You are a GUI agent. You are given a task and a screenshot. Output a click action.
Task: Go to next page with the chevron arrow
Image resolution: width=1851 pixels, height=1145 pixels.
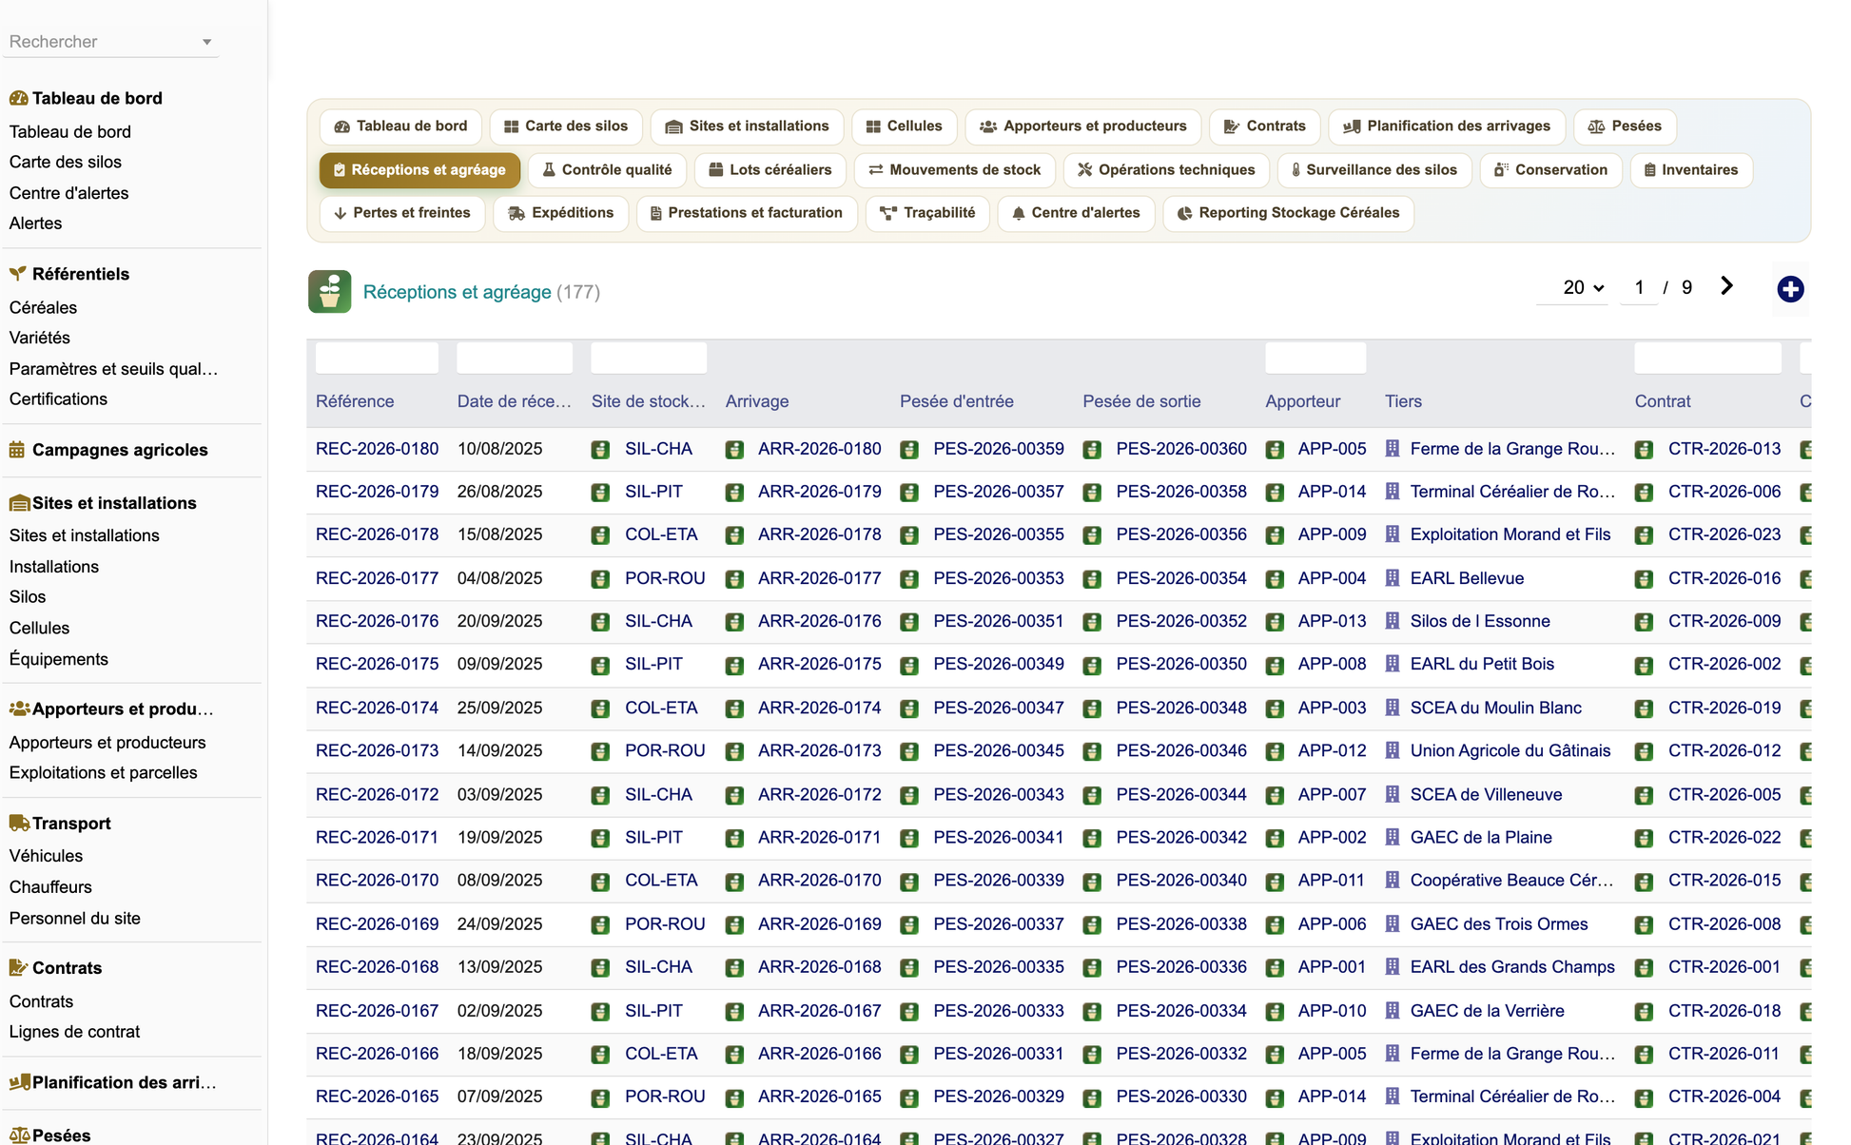pos(1726,286)
